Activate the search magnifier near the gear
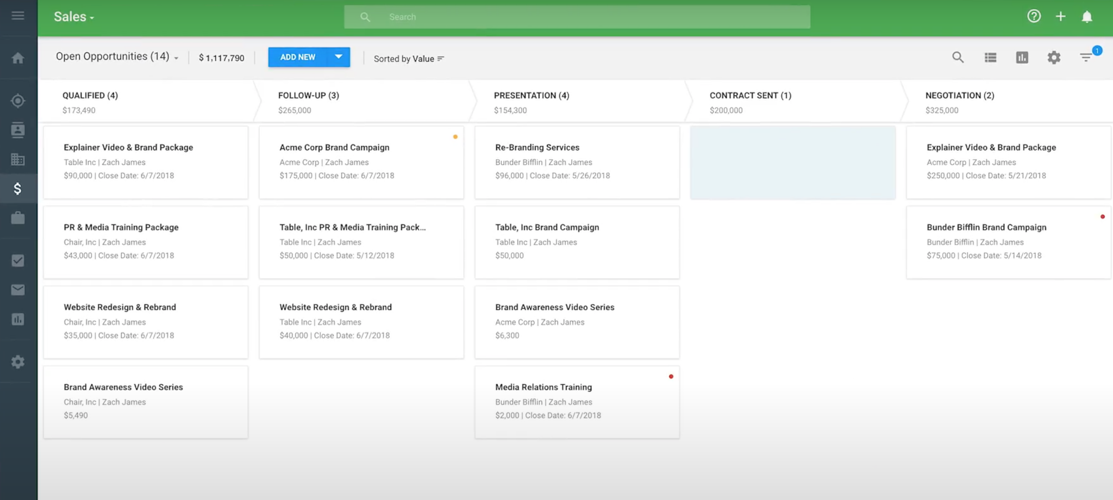This screenshot has height=500, width=1113. click(958, 57)
